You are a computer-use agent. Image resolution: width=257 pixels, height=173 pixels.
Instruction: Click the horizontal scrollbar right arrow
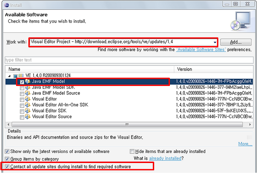pyautogui.click(x=250, y=124)
